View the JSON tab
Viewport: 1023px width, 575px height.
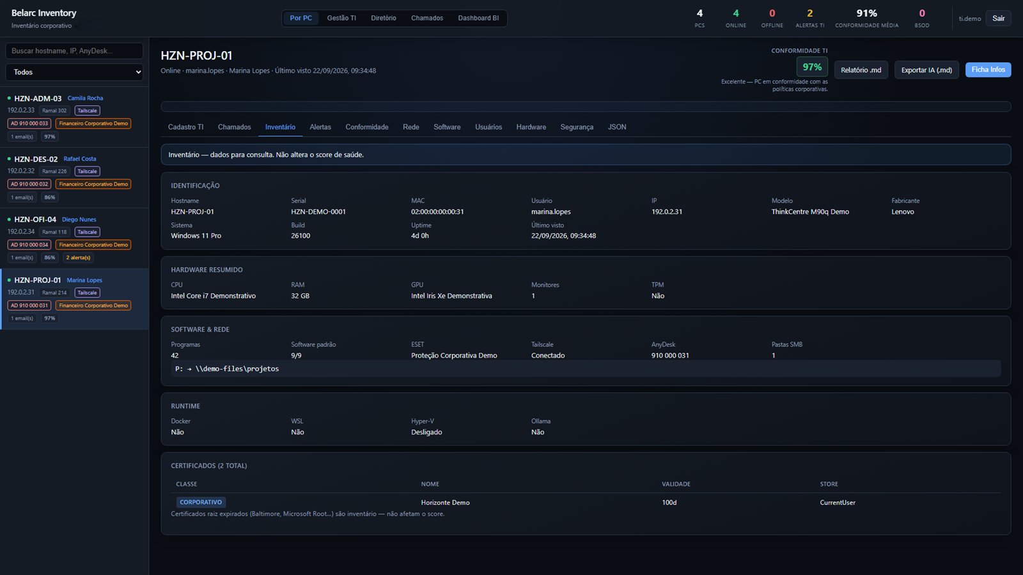click(617, 127)
